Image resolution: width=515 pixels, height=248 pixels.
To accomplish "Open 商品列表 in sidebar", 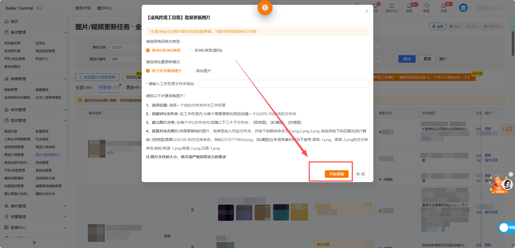I will [11, 131].
